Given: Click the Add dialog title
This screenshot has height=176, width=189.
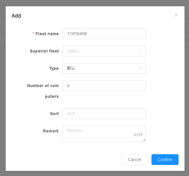Looking at the screenshot, I should 16,16.
